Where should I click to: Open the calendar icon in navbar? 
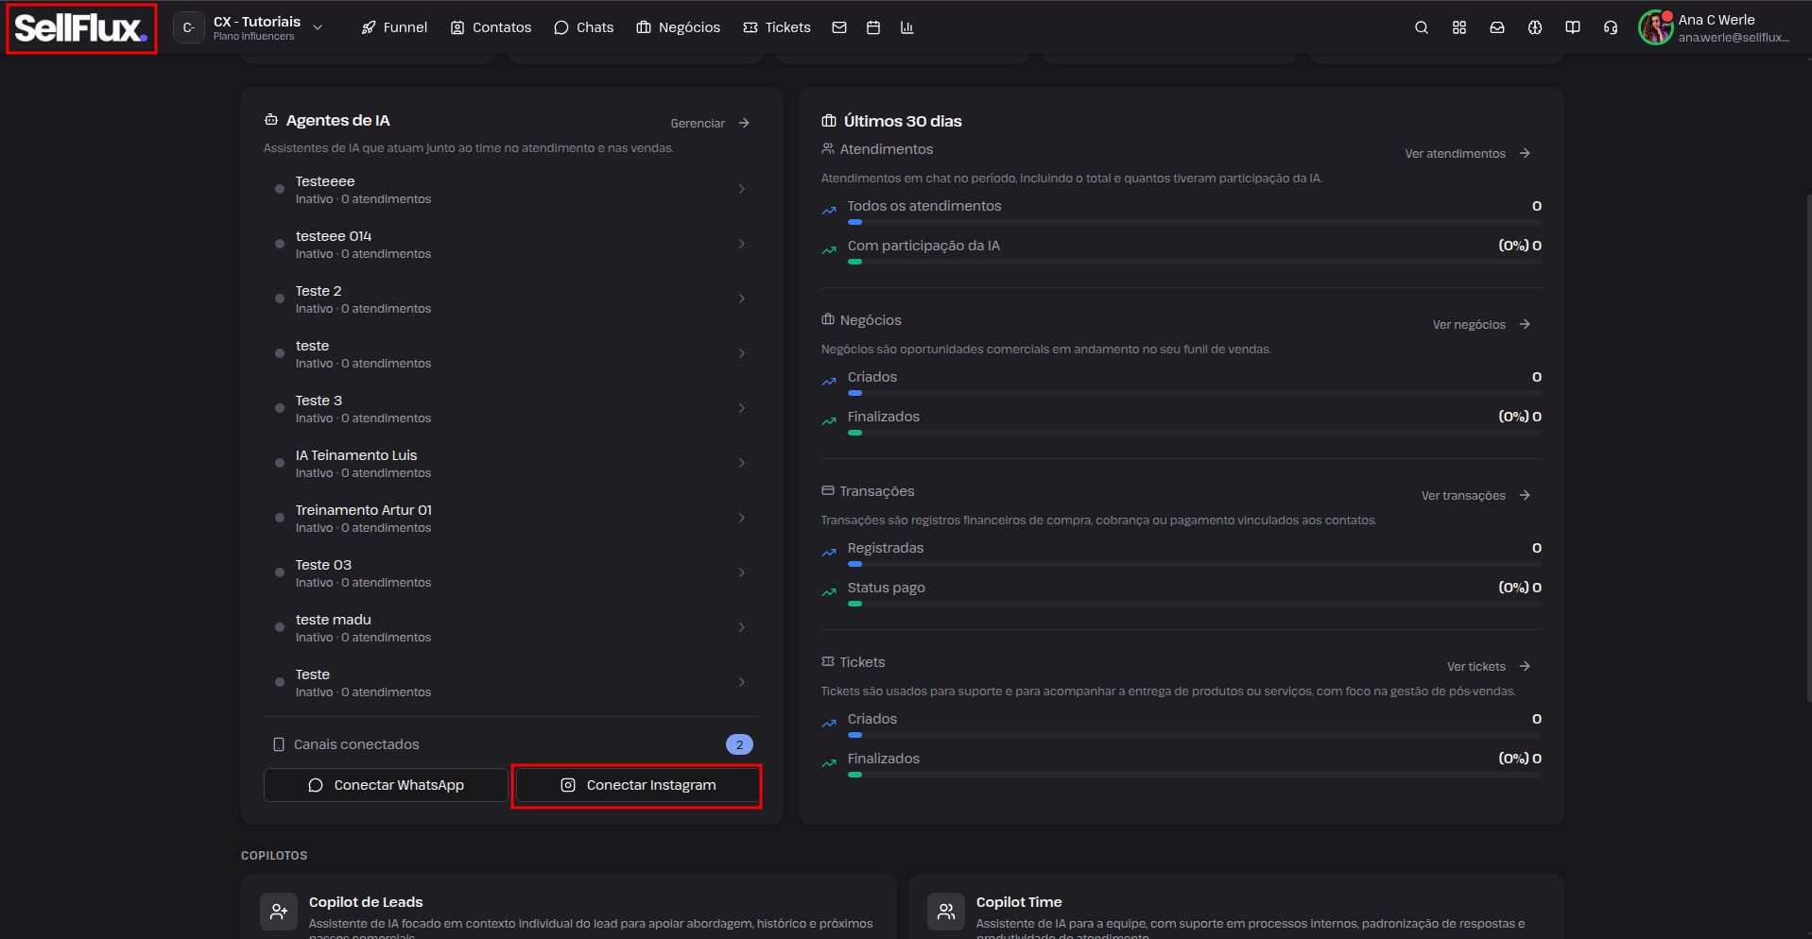[x=873, y=28]
